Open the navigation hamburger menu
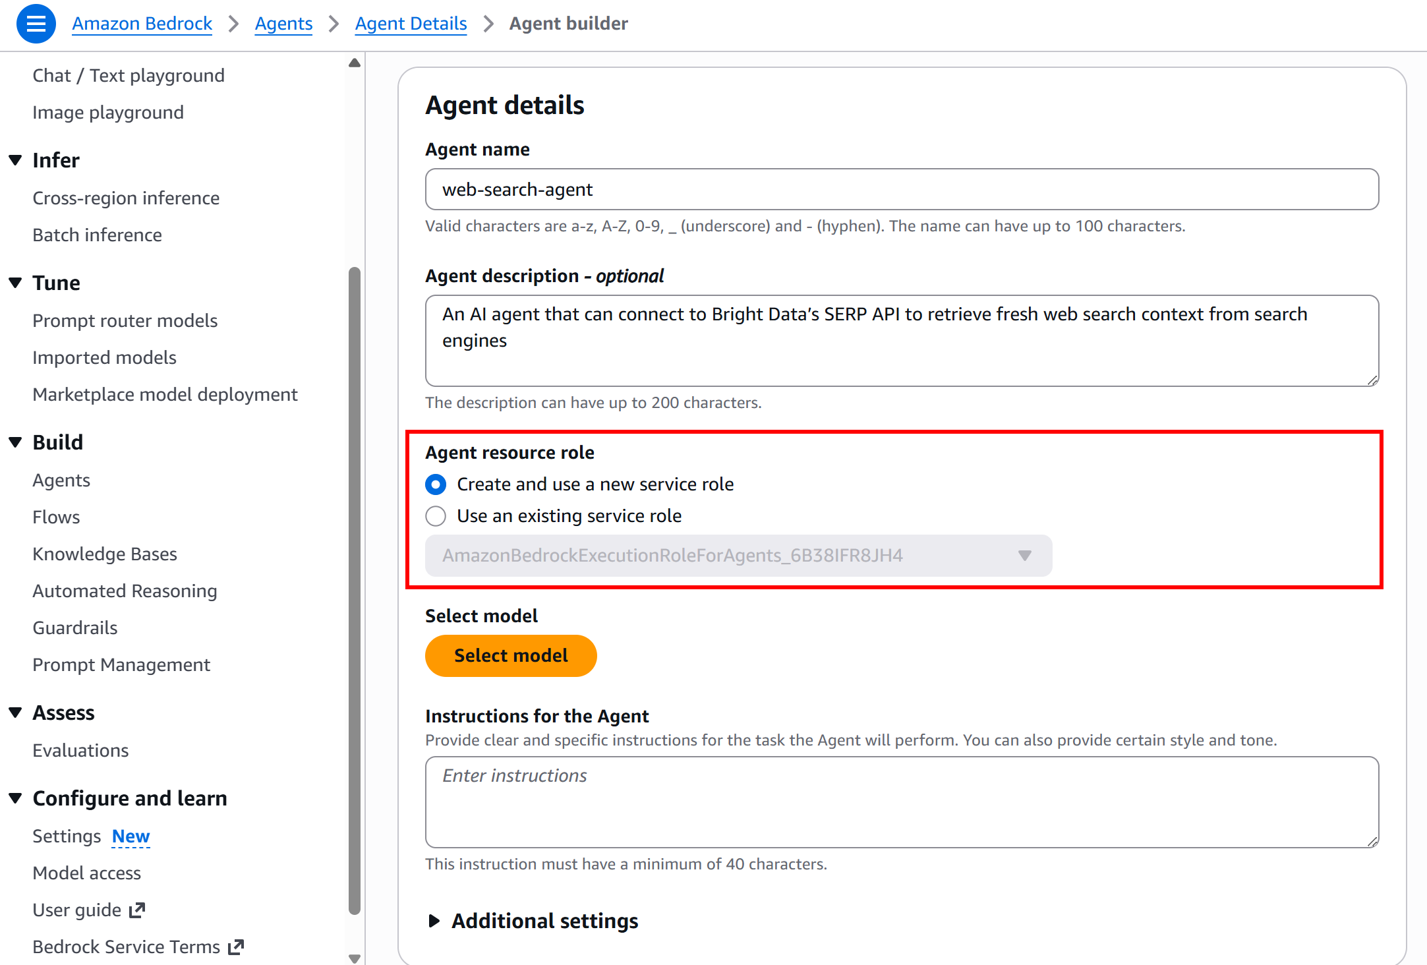The height and width of the screenshot is (965, 1427). [36, 23]
